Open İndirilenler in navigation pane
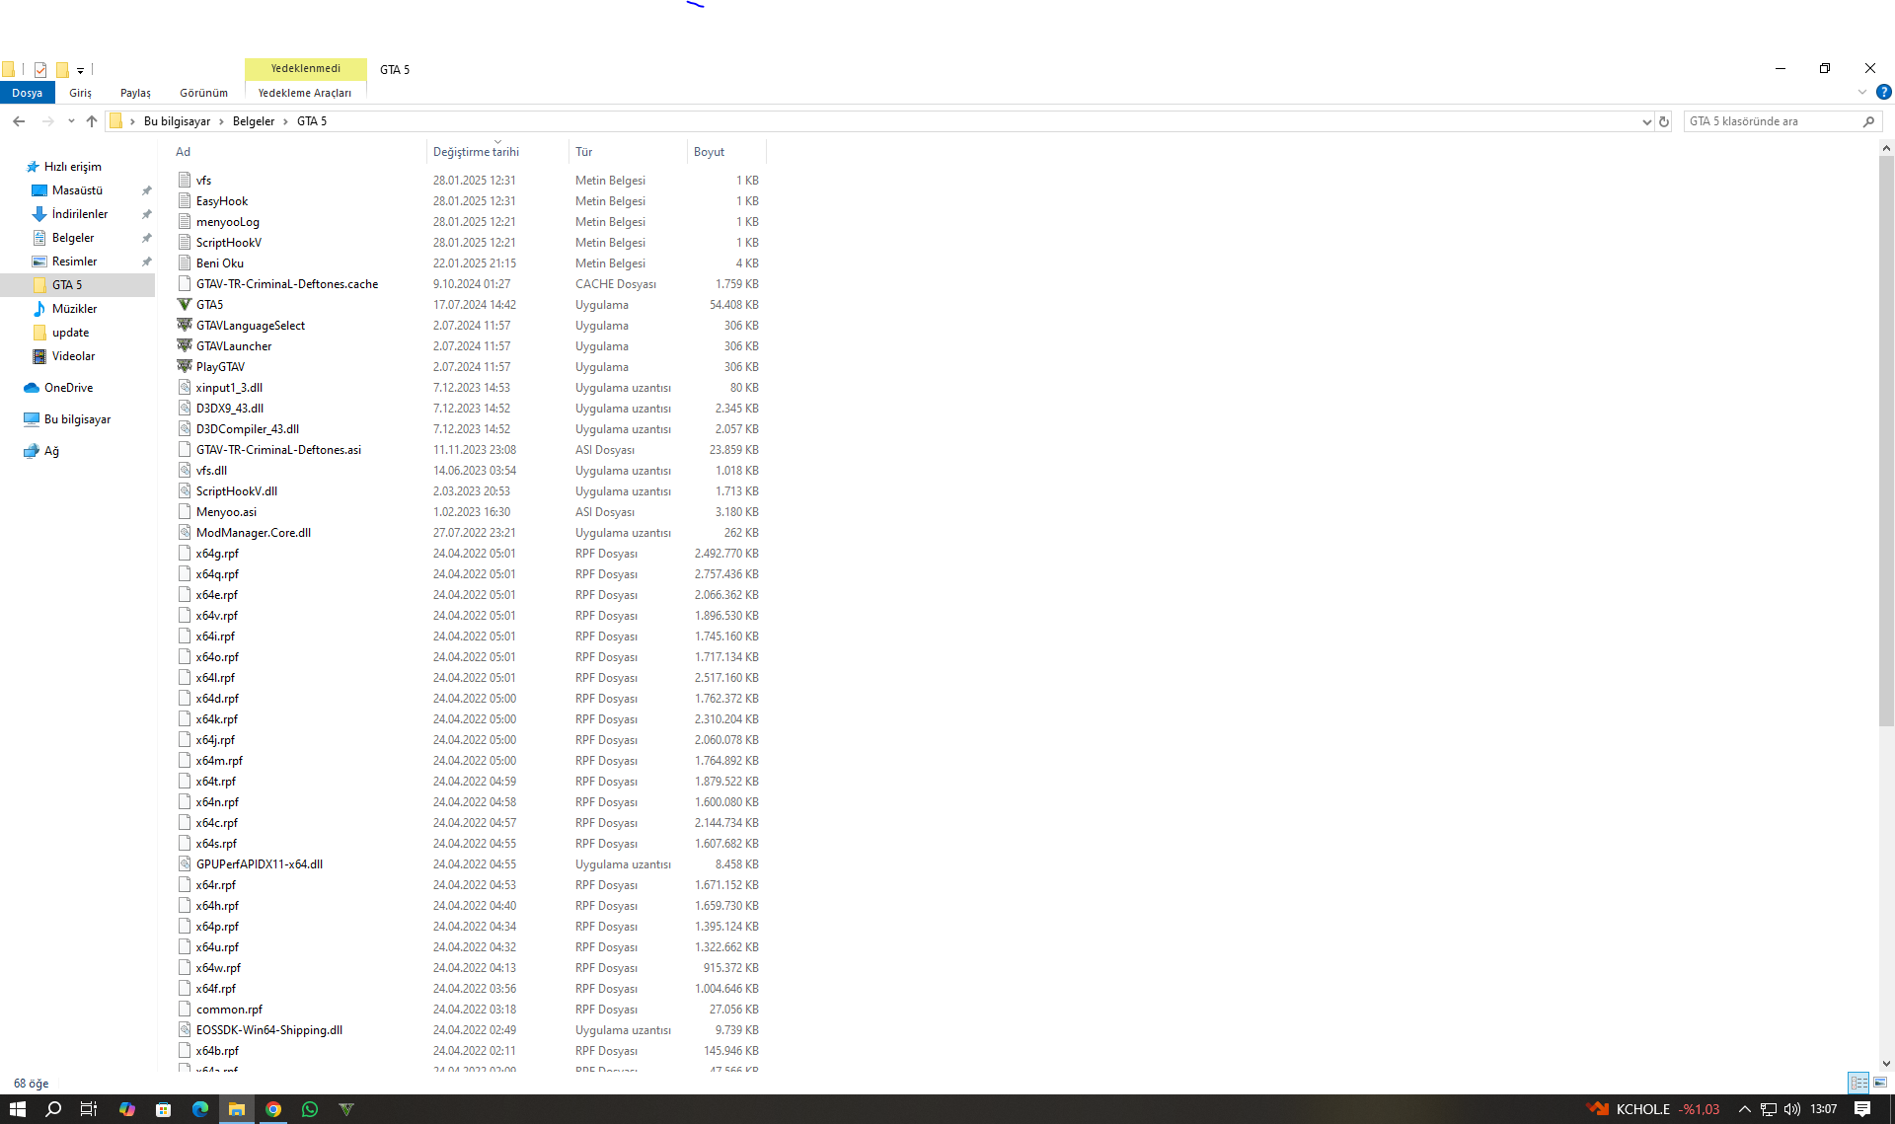The image size is (1895, 1124). point(80,214)
